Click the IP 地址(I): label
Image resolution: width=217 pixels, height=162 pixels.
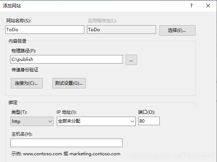[x=67, y=112]
